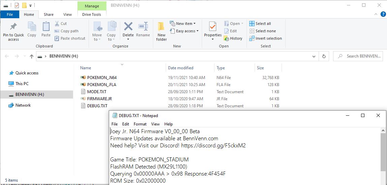387x185 pixels.
Task: Open Notepad's Format menu
Action: coord(140,124)
